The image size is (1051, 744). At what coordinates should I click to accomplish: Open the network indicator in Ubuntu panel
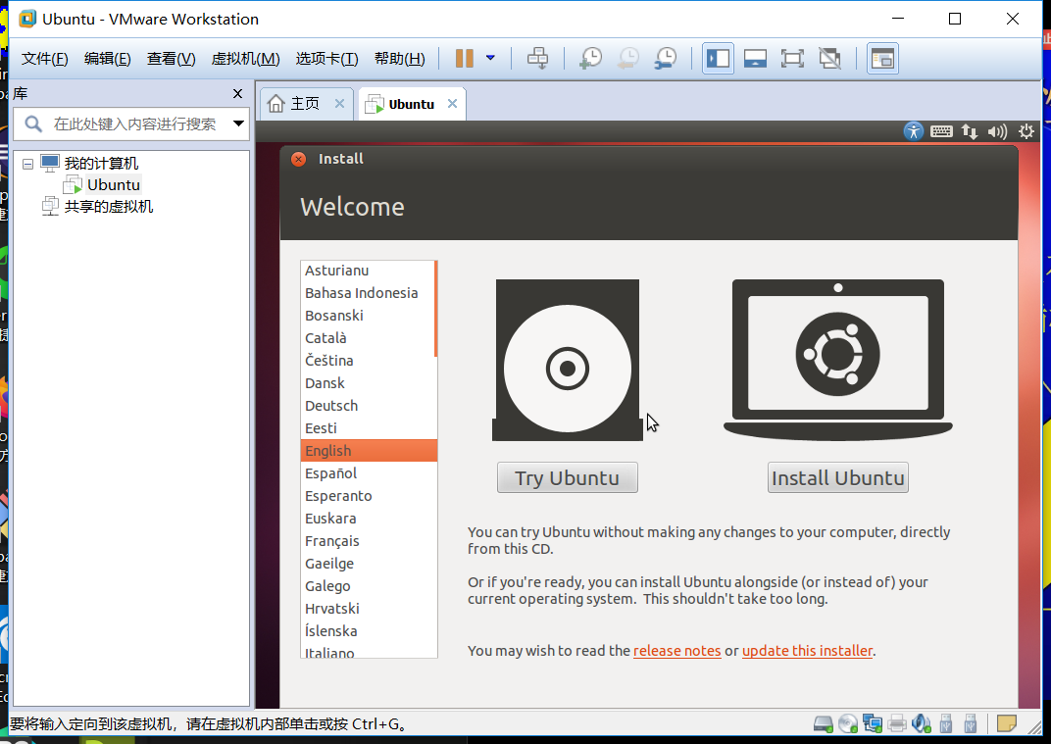(970, 131)
